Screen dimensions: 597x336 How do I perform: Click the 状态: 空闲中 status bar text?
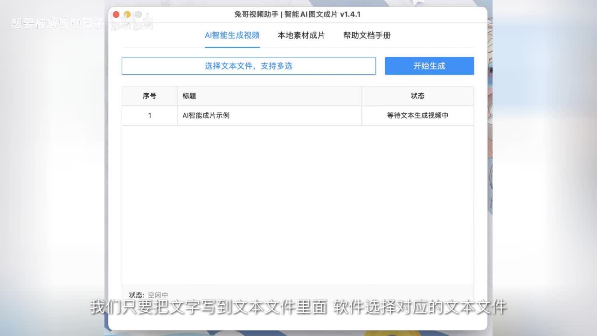pos(149,295)
